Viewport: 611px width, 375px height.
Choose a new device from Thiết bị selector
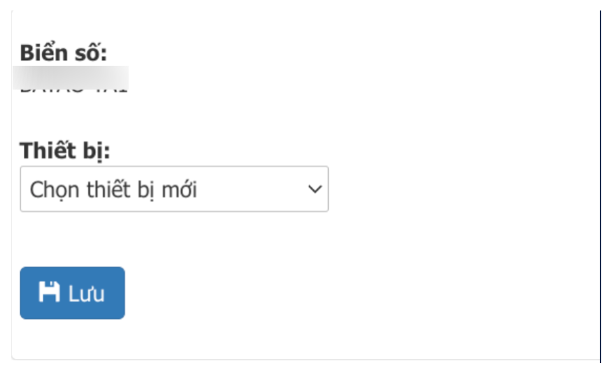point(174,189)
